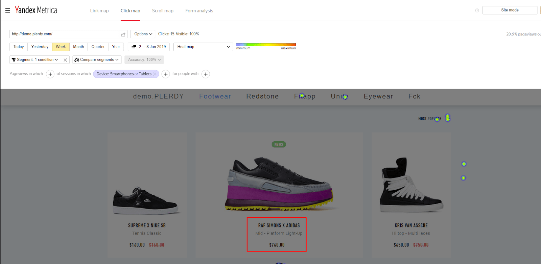The width and height of the screenshot is (541, 264).
Task: Open the Footwear nav link
Action: click(215, 96)
